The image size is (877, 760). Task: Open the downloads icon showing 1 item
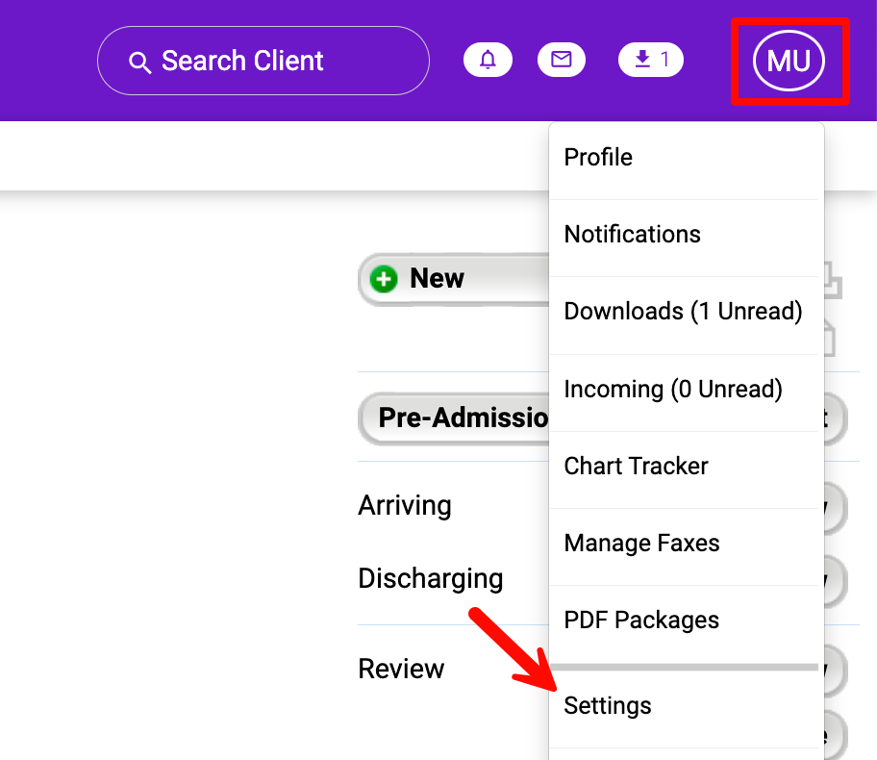tap(650, 59)
